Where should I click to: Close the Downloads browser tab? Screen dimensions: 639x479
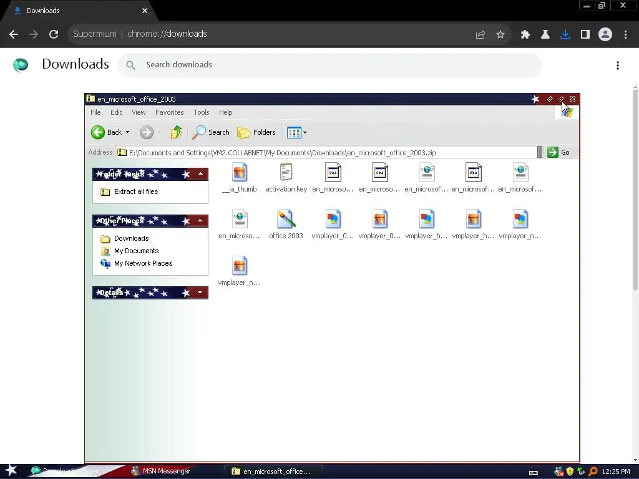[x=145, y=11]
